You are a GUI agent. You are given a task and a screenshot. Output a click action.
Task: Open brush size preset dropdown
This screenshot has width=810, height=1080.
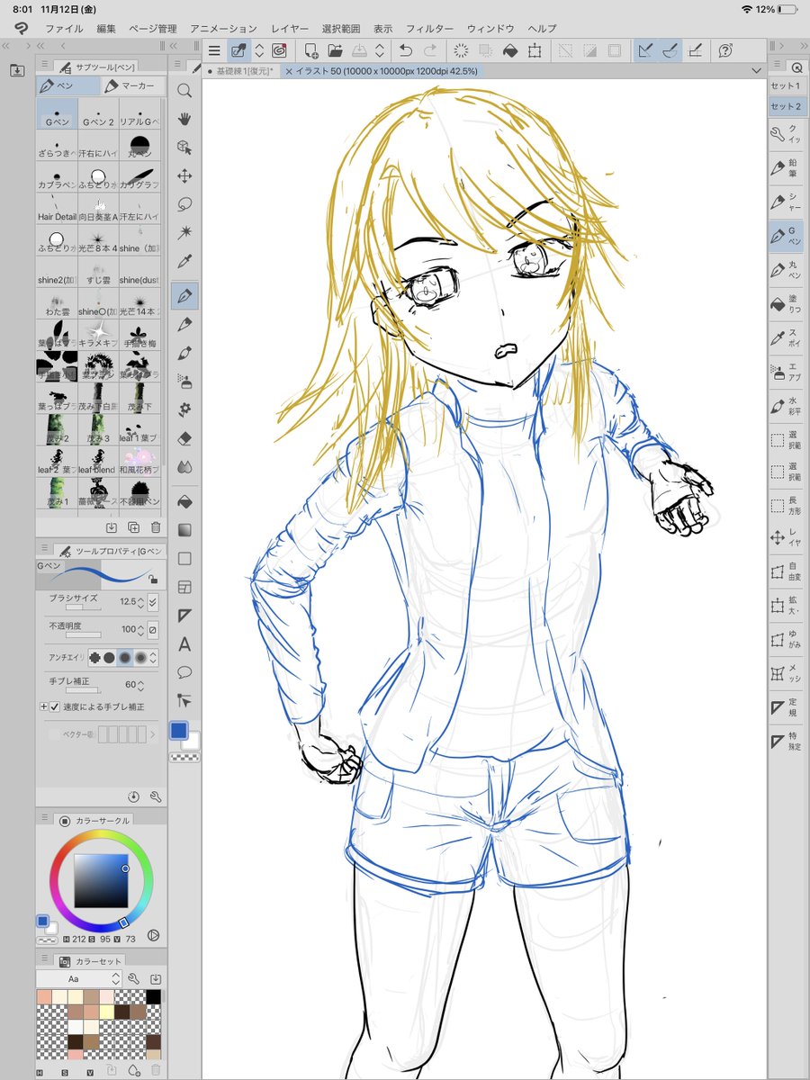tap(152, 601)
